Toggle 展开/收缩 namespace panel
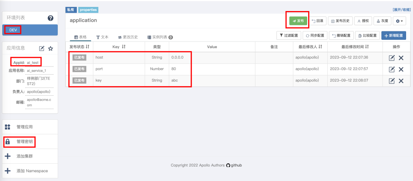Screen dimensions: 413x181 [401, 10]
